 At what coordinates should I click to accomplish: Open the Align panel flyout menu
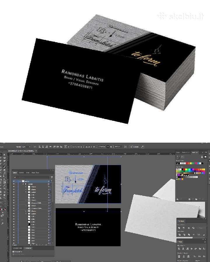[205, 242]
